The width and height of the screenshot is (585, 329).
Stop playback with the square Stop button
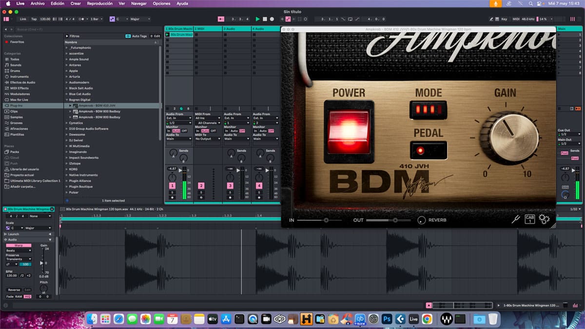point(265,19)
